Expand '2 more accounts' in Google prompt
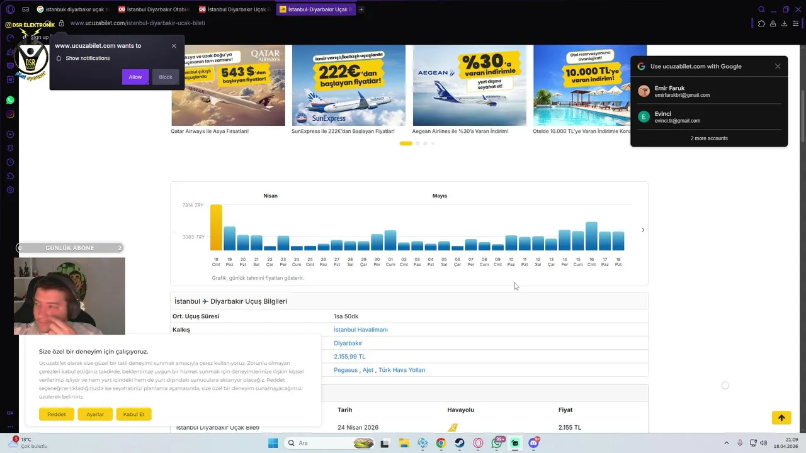806x453 pixels. click(x=709, y=138)
